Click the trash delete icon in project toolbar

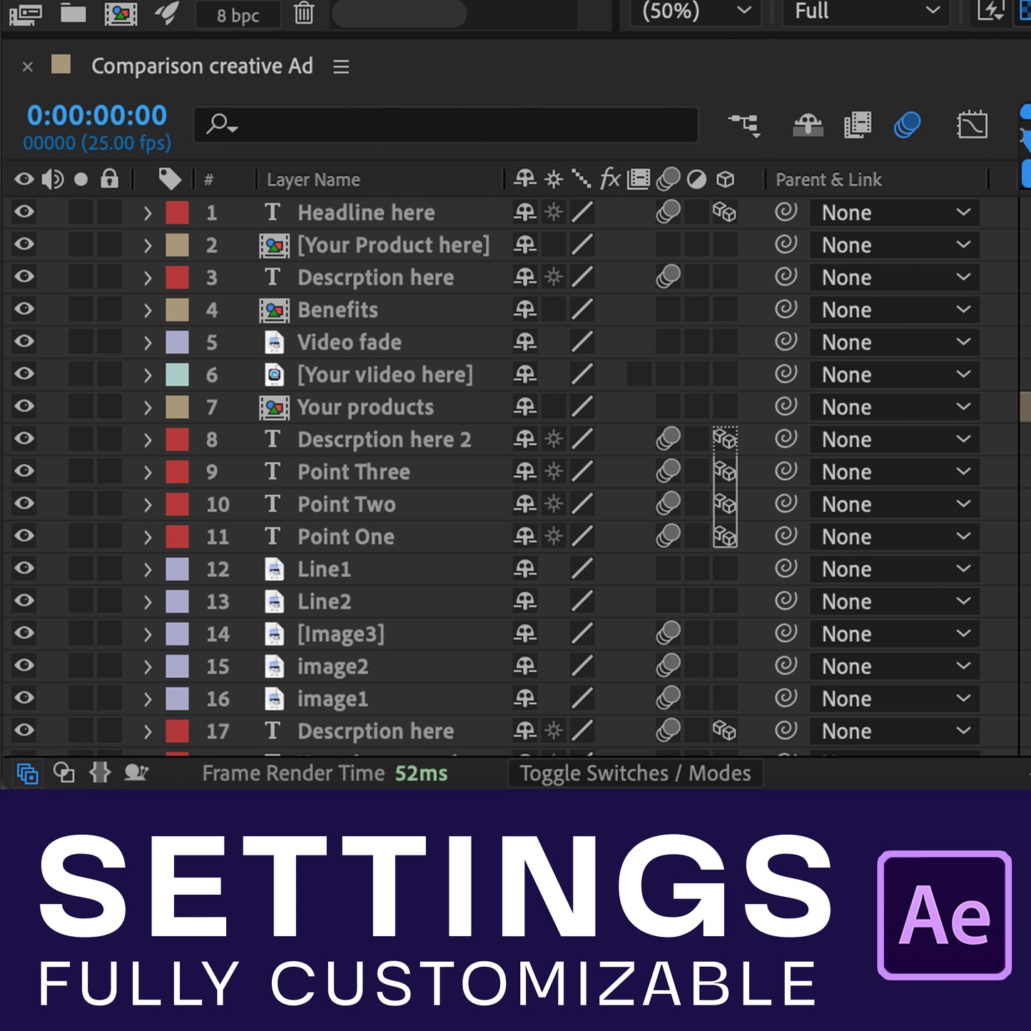tap(304, 14)
